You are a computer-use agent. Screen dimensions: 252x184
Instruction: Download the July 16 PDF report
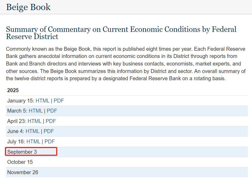(50, 142)
